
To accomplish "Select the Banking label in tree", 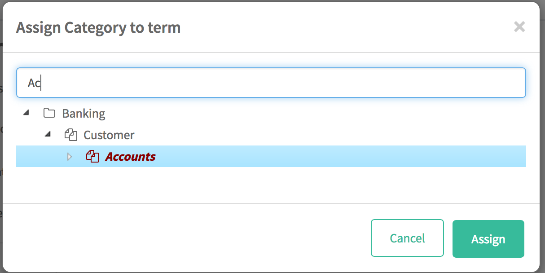I will pyautogui.click(x=84, y=113).
